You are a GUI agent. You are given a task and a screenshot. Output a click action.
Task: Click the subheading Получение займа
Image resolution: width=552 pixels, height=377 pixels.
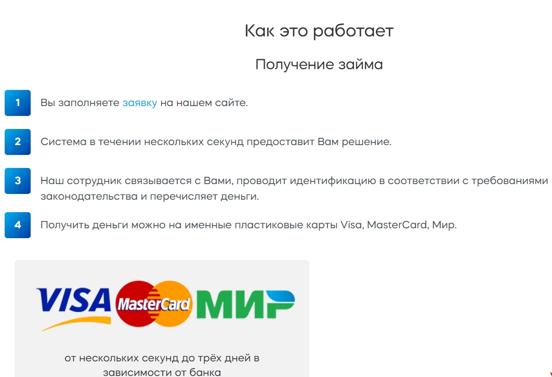coord(319,64)
